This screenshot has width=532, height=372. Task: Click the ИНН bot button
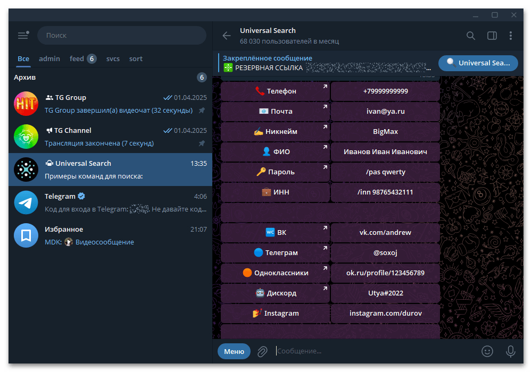(275, 192)
